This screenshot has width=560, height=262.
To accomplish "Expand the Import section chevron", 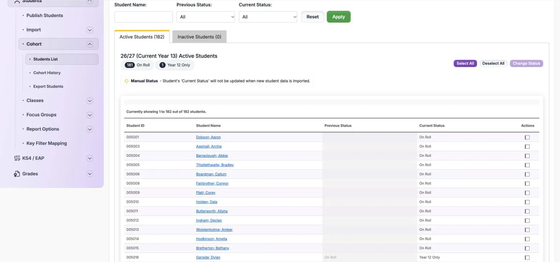I will pos(90,30).
